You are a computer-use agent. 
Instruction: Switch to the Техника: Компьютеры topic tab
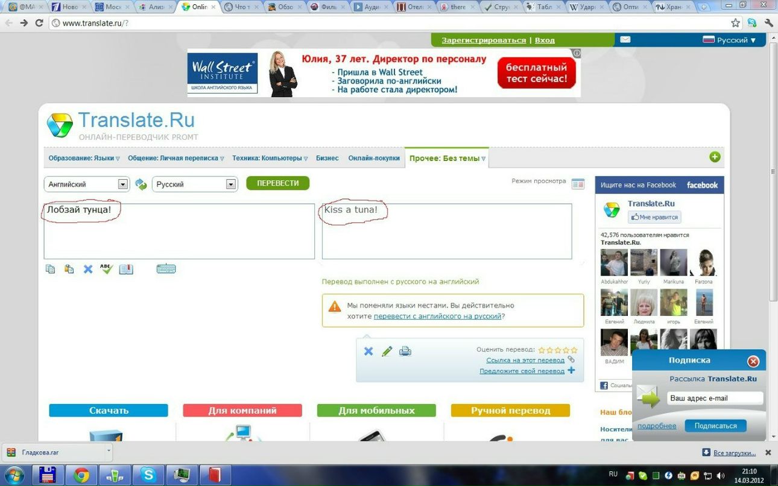(270, 158)
